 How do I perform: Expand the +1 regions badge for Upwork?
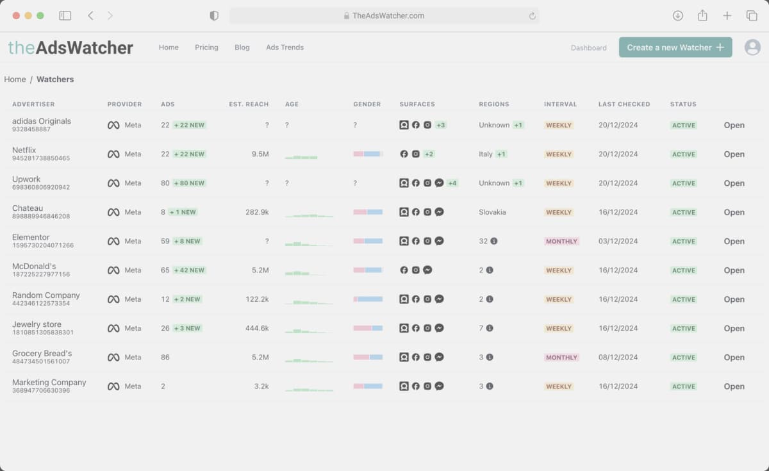[518, 183]
